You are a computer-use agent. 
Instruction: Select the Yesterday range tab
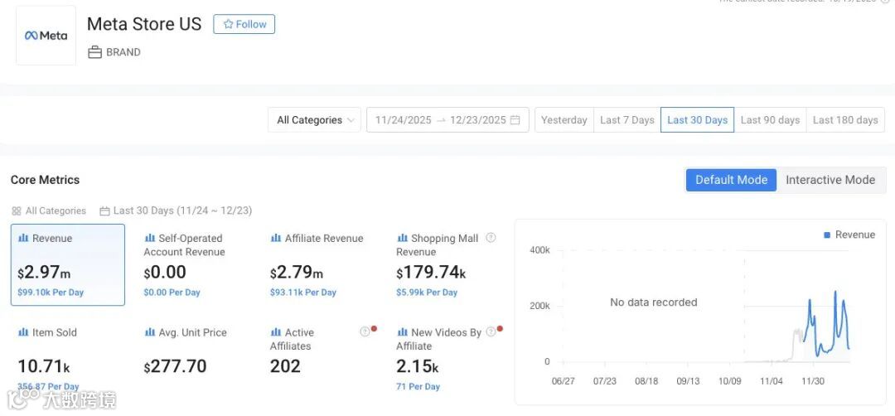[x=564, y=120]
